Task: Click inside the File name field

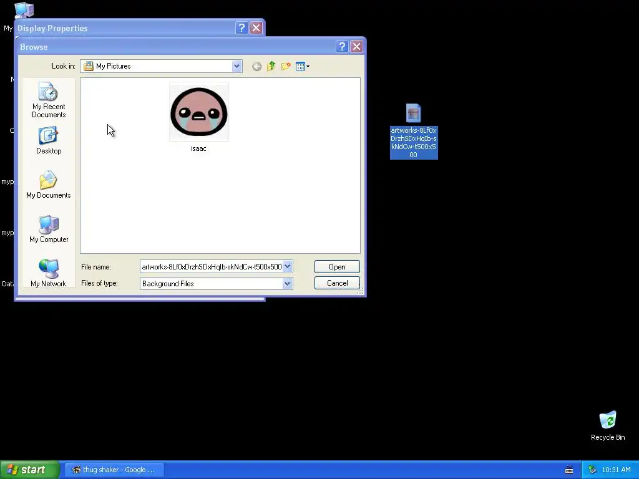Action: click(x=211, y=267)
